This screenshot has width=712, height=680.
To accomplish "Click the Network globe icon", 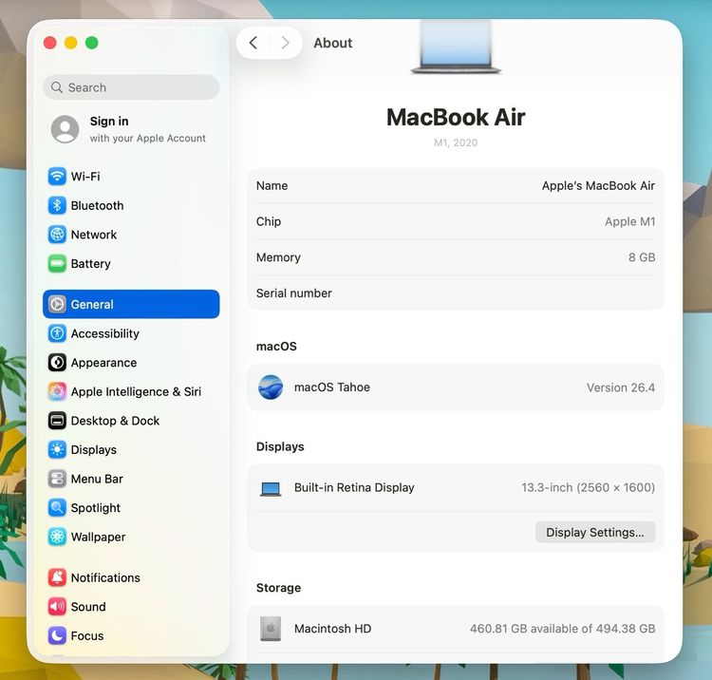I will [57, 235].
